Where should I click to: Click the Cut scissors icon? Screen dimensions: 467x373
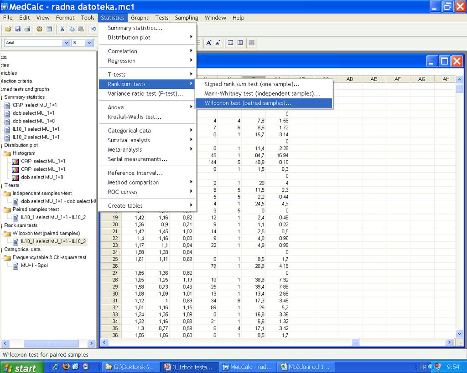(x=62, y=29)
